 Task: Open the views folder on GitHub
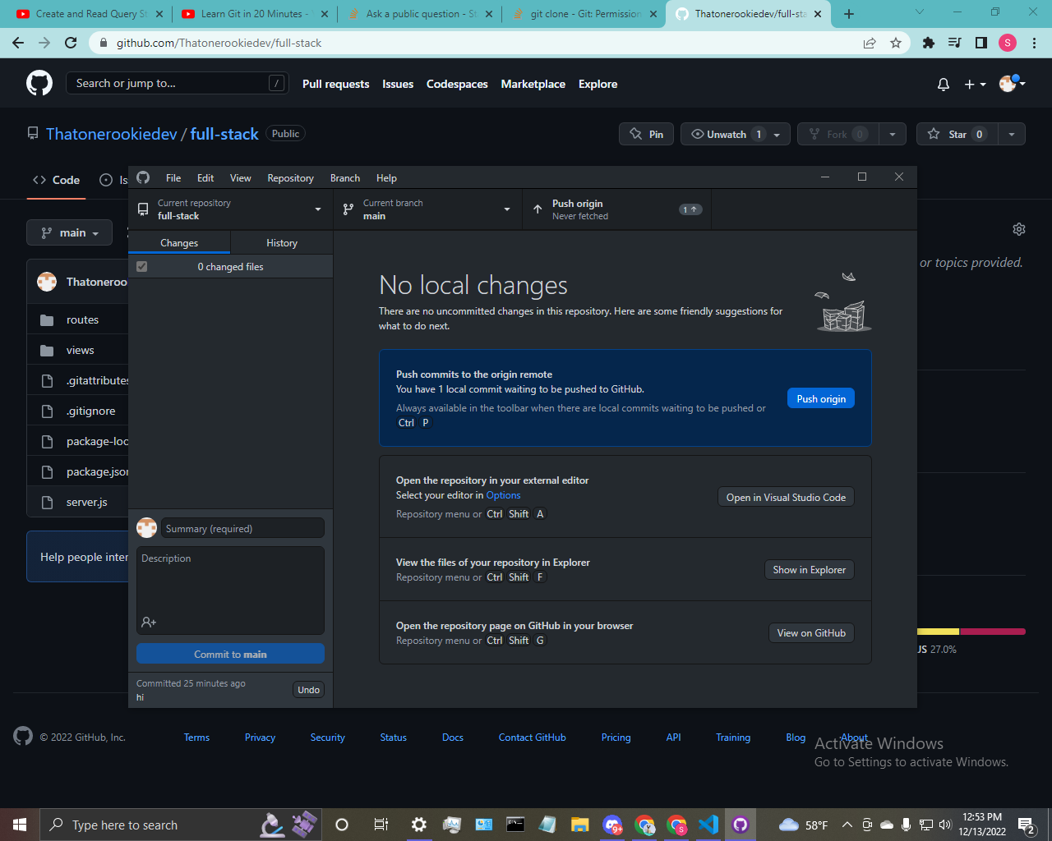tap(81, 350)
